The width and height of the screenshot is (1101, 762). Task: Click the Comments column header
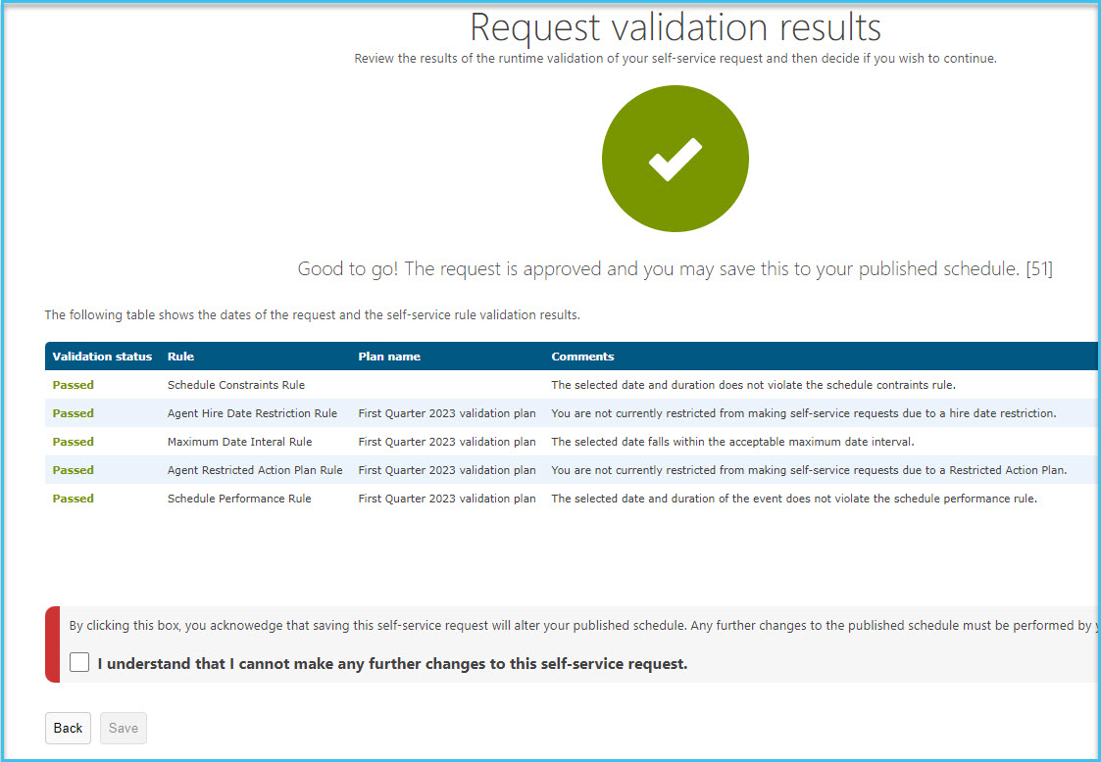tap(582, 357)
